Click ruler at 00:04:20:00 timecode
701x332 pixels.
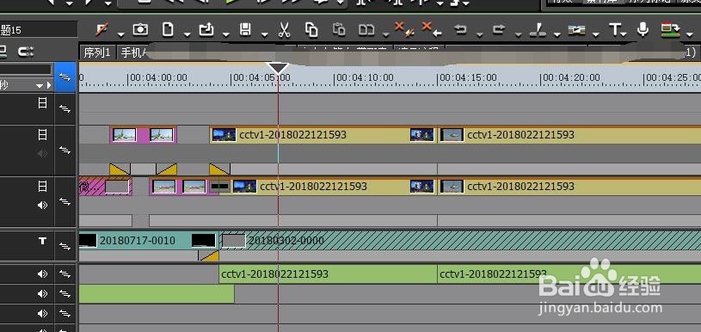point(571,77)
